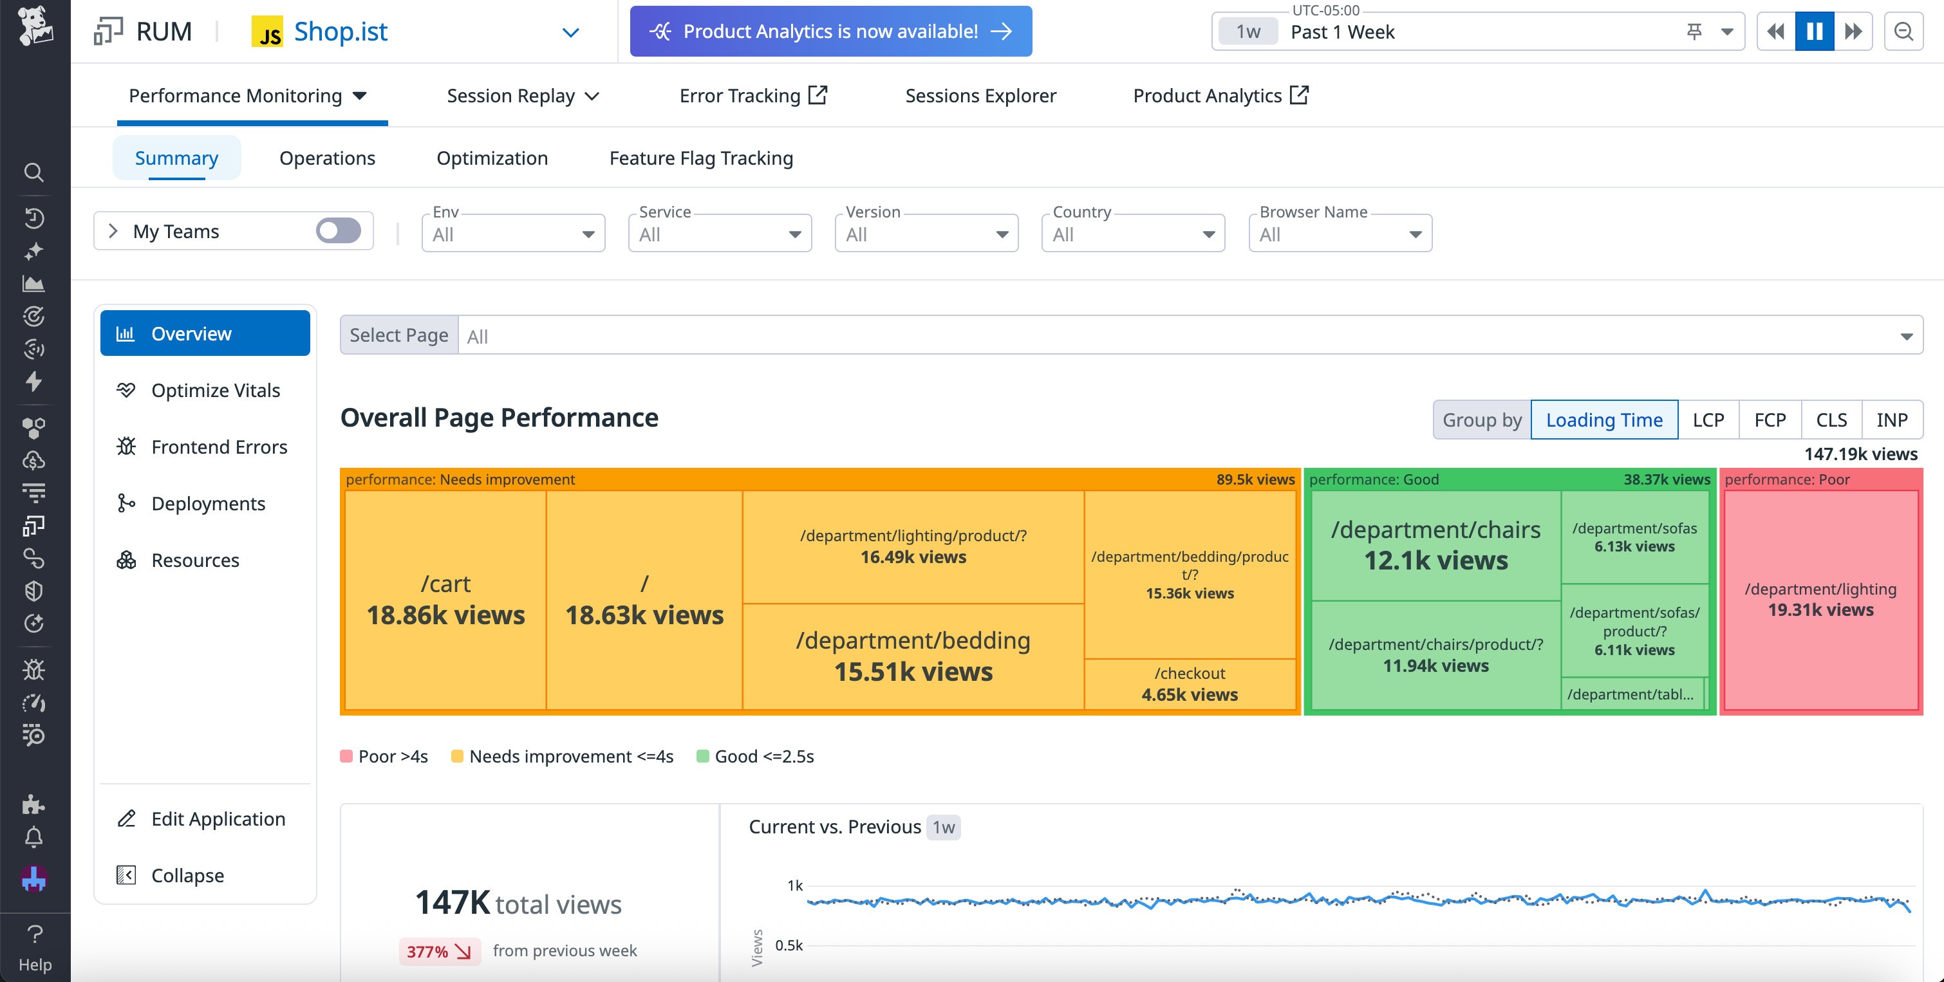Enable the My Teams toggle
Image resolution: width=1944 pixels, height=982 pixels.
coord(338,231)
